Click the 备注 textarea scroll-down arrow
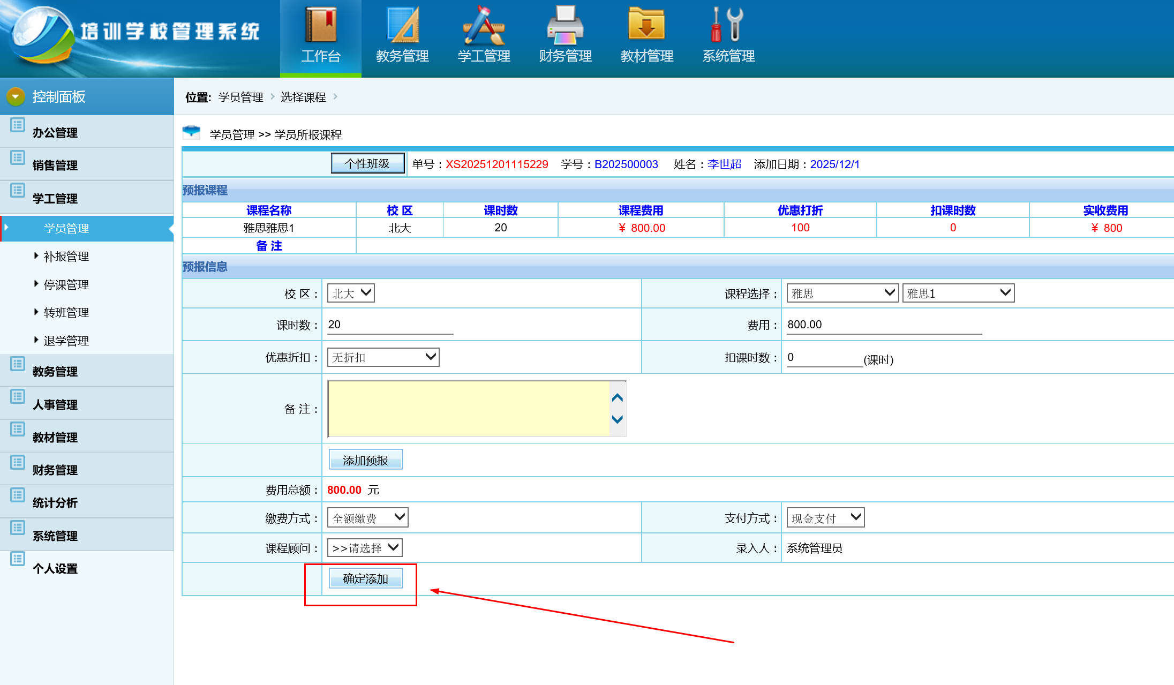 (618, 419)
